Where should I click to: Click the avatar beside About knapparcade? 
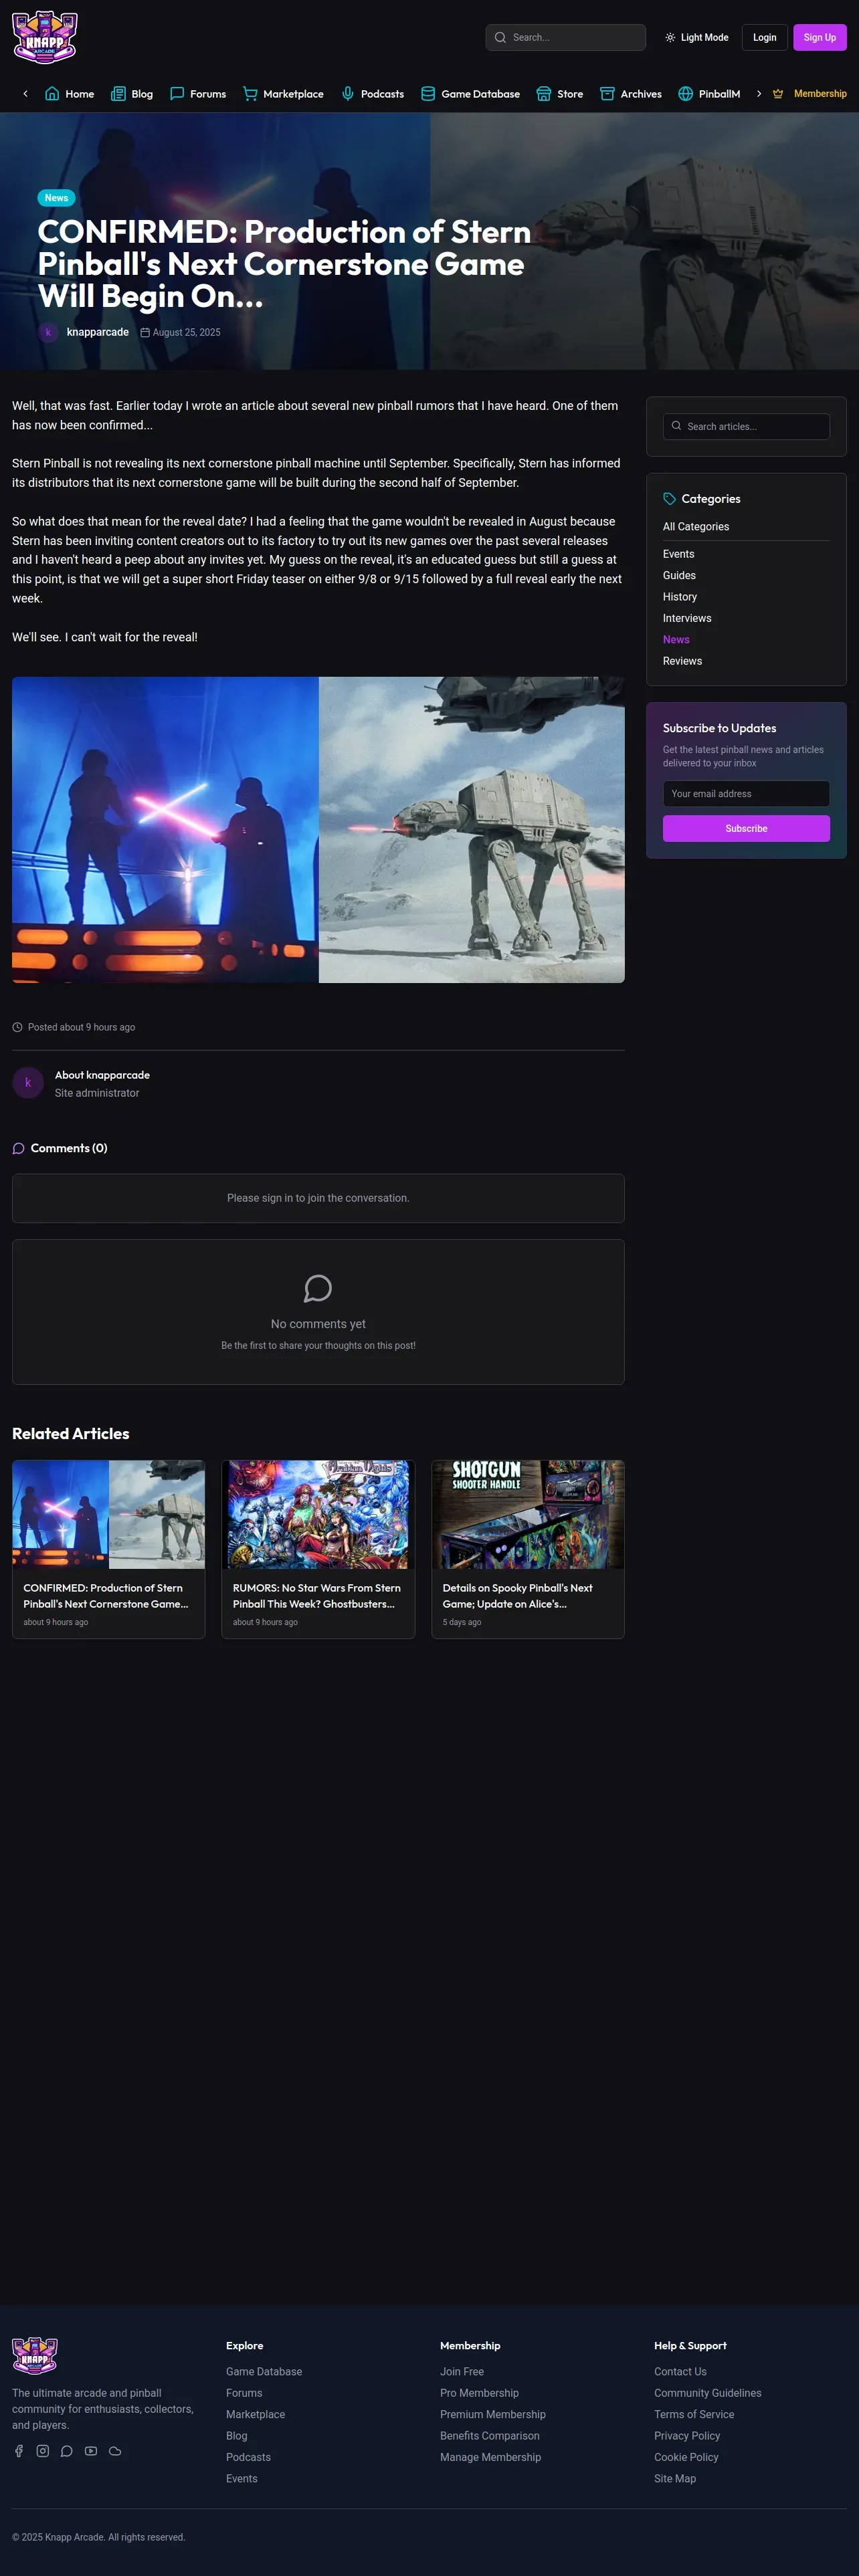point(28,1083)
